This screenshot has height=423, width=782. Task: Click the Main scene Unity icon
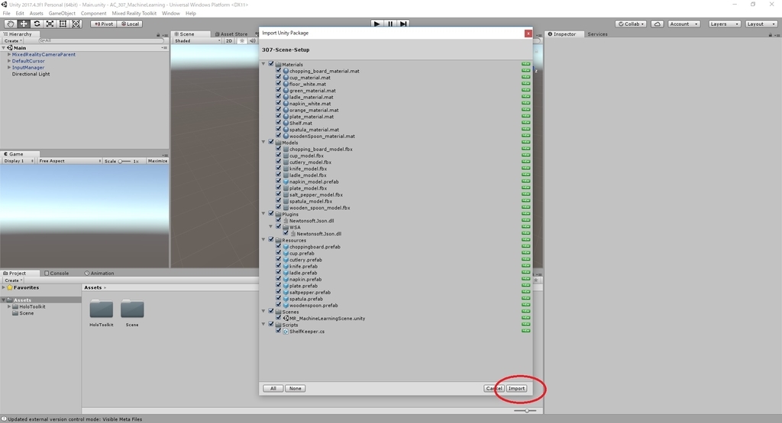(10, 48)
